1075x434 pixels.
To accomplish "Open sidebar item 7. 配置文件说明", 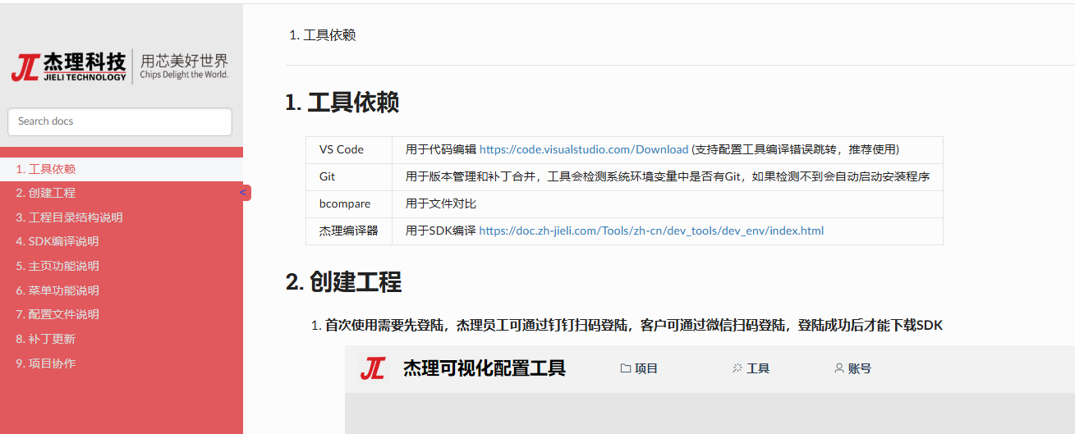I will point(122,314).
